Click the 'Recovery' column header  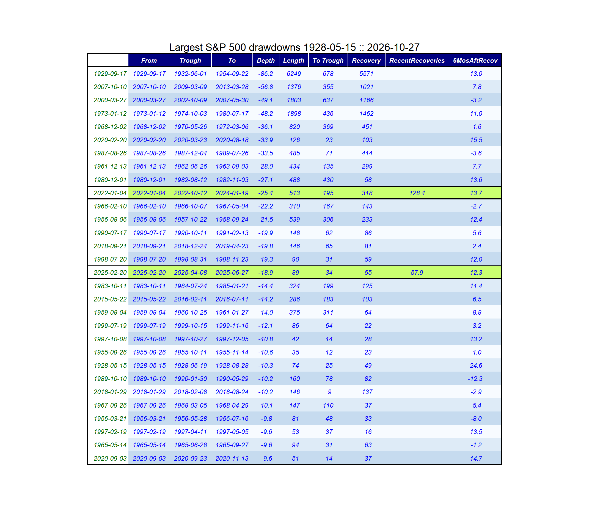click(366, 61)
